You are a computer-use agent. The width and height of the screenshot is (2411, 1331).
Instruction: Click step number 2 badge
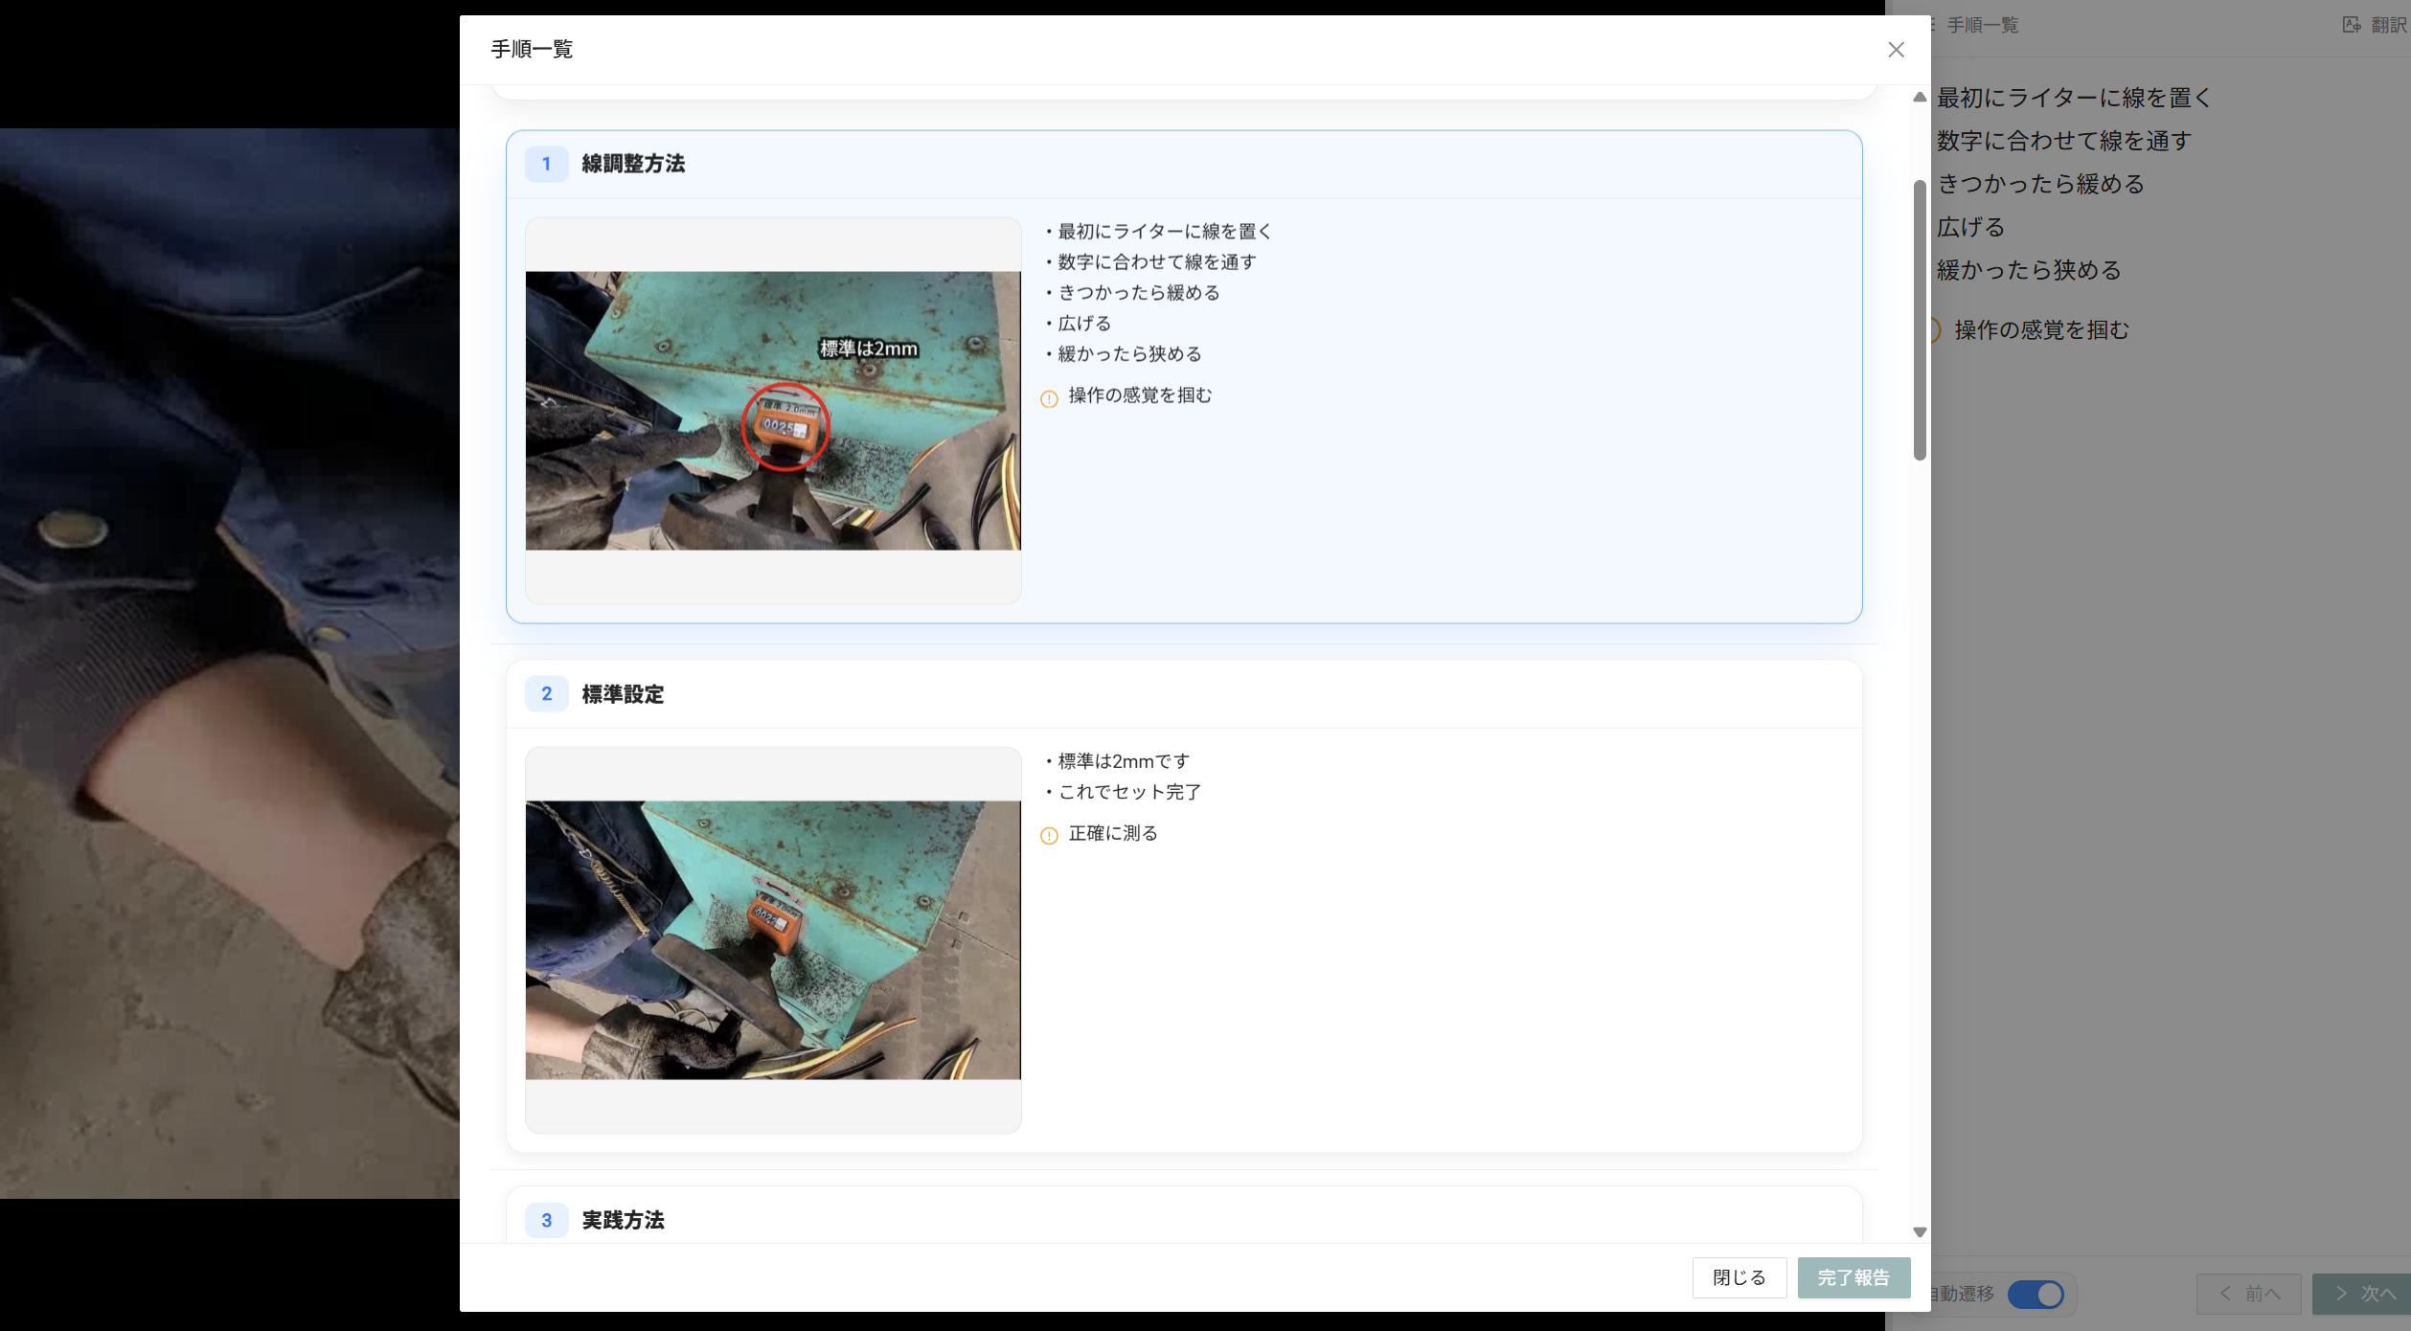point(547,694)
